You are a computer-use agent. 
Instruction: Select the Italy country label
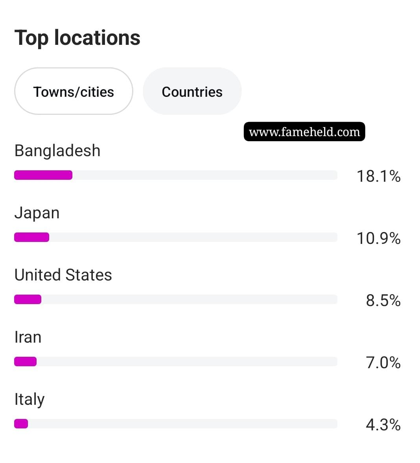tap(29, 400)
